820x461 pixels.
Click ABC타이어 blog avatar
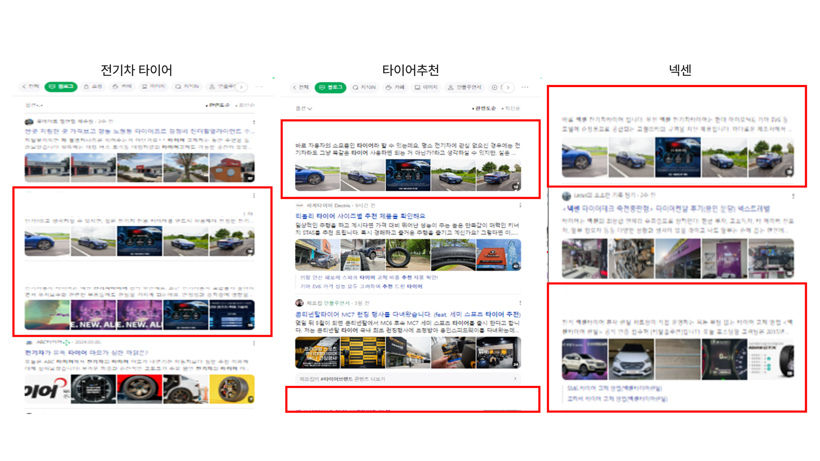pos(29,342)
